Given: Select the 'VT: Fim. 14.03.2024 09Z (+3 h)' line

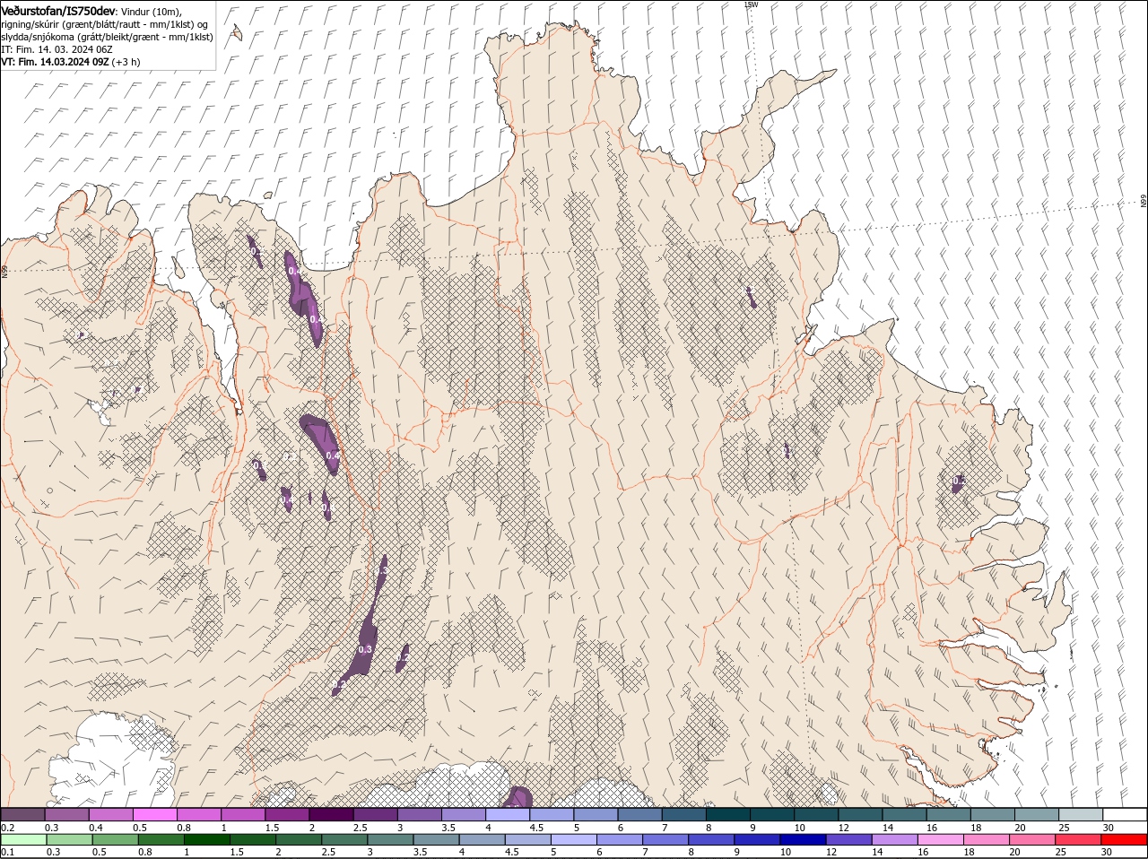Looking at the screenshot, I should 70,62.
